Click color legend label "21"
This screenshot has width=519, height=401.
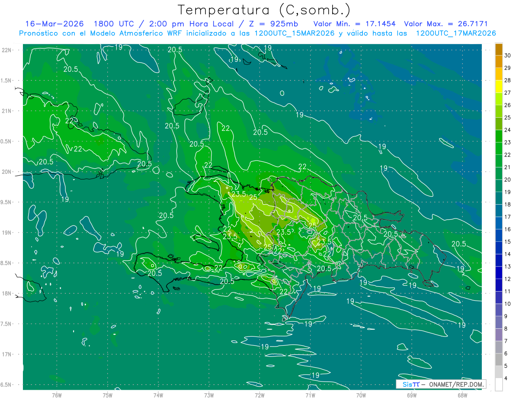[508, 167]
